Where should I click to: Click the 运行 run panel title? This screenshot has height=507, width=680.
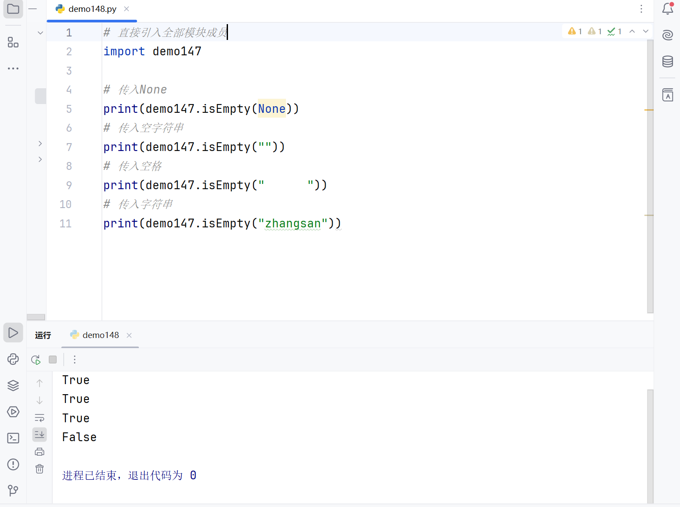point(43,335)
